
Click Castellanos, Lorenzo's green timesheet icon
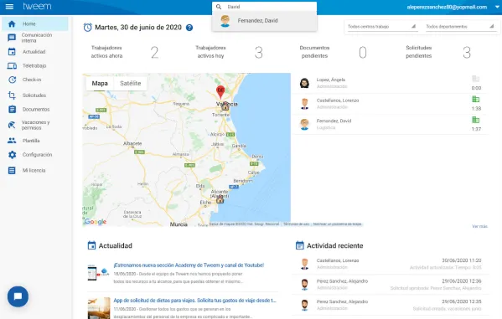pos(476,100)
